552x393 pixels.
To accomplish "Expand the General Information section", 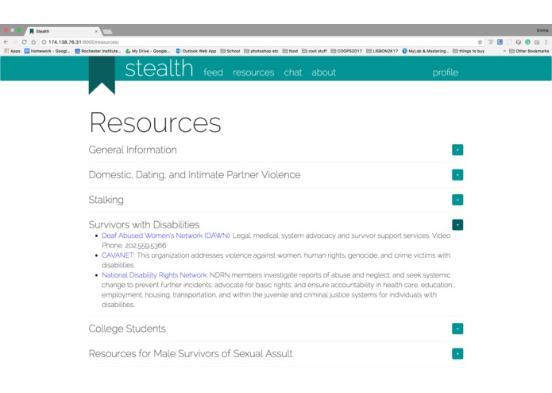I will tap(457, 150).
